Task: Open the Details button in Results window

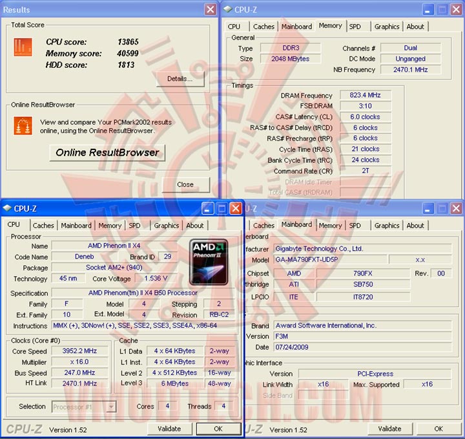Action: click(x=180, y=79)
